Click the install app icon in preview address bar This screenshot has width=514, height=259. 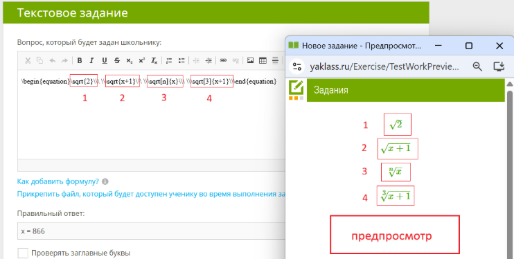pos(499,66)
